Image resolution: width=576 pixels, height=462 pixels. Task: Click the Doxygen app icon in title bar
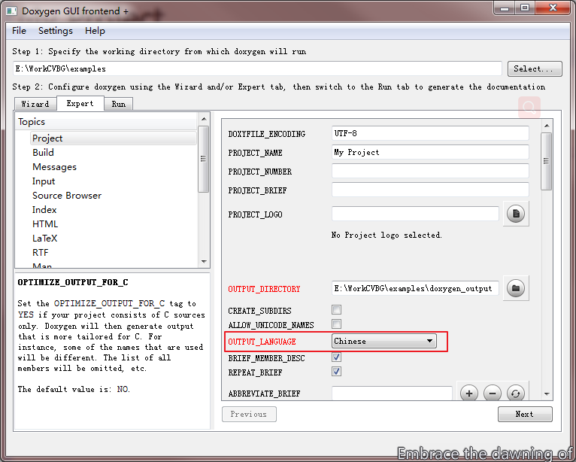pos(11,11)
